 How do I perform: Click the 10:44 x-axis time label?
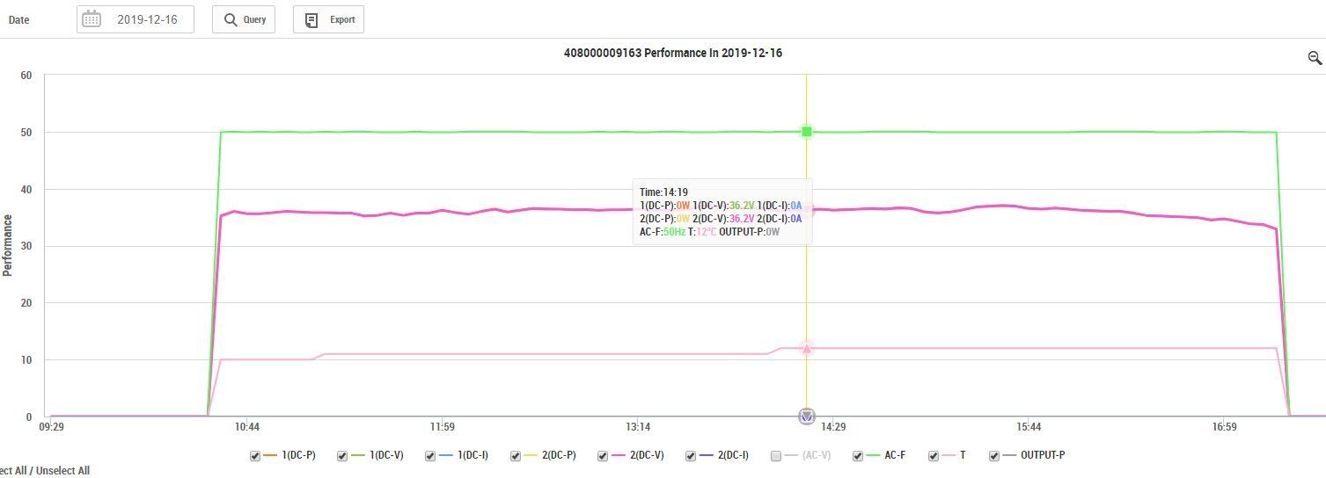[x=246, y=428]
